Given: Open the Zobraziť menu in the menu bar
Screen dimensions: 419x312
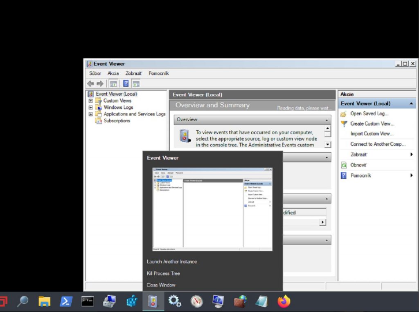Looking at the screenshot, I should [x=134, y=74].
